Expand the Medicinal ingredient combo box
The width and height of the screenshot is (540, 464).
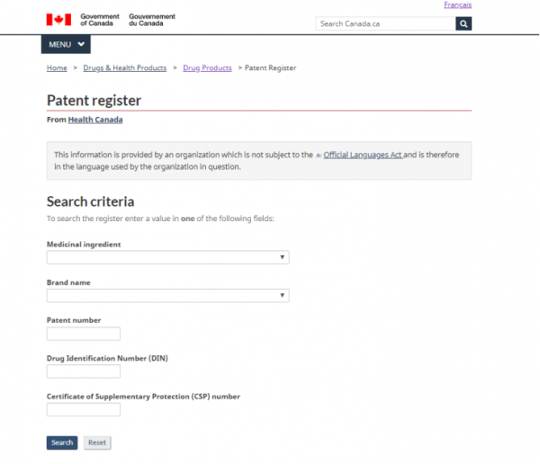click(168, 257)
